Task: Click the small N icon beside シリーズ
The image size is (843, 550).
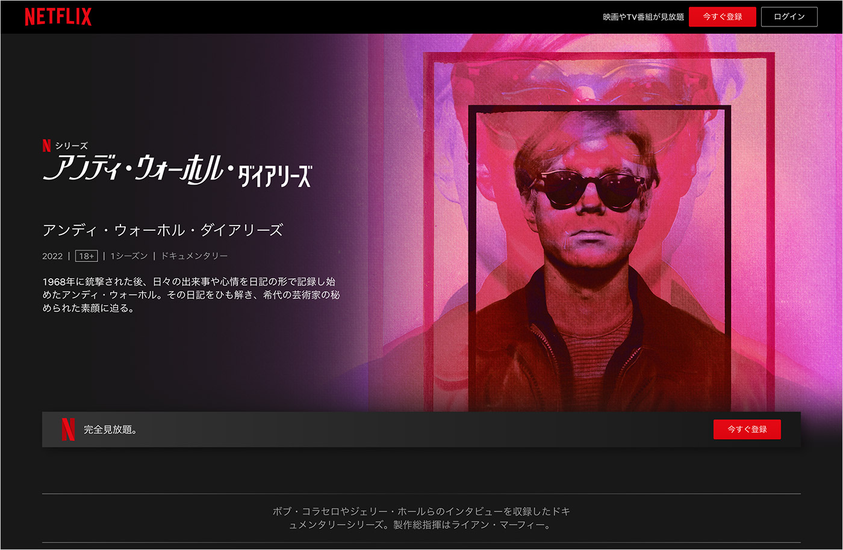Action: [46, 145]
